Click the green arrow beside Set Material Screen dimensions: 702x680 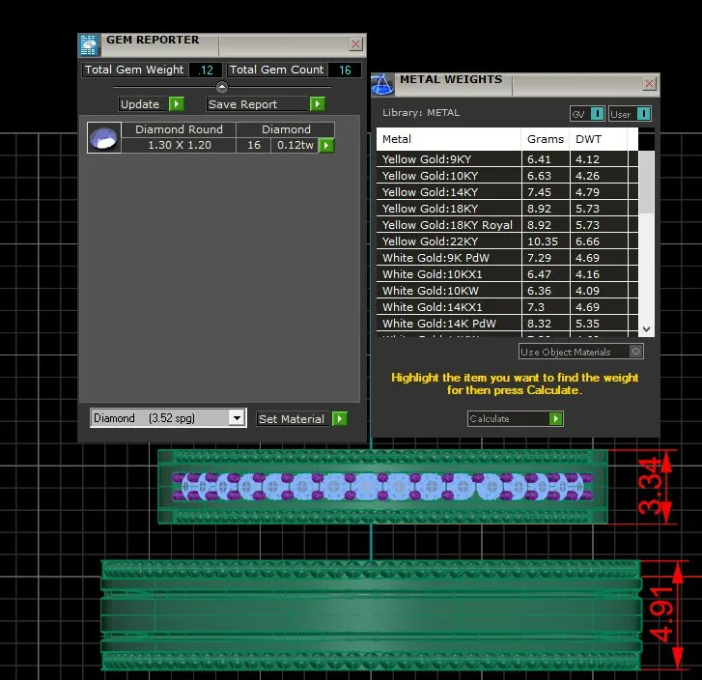(340, 419)
